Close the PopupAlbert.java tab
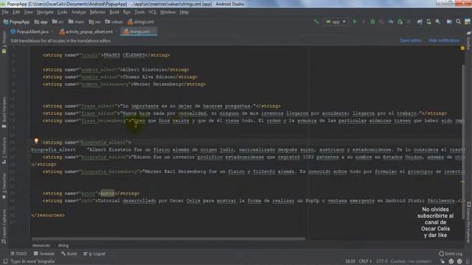The height and width of the screenshot is (265, 472). pos(52,32)
